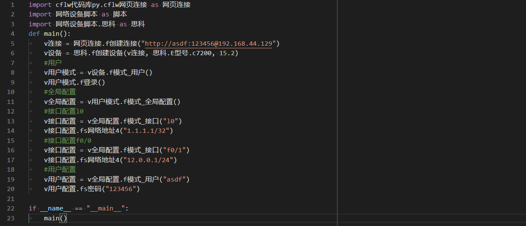
Task: Click 'as 网页连接' alias on line 1
Action: click(x=170, y=5)
